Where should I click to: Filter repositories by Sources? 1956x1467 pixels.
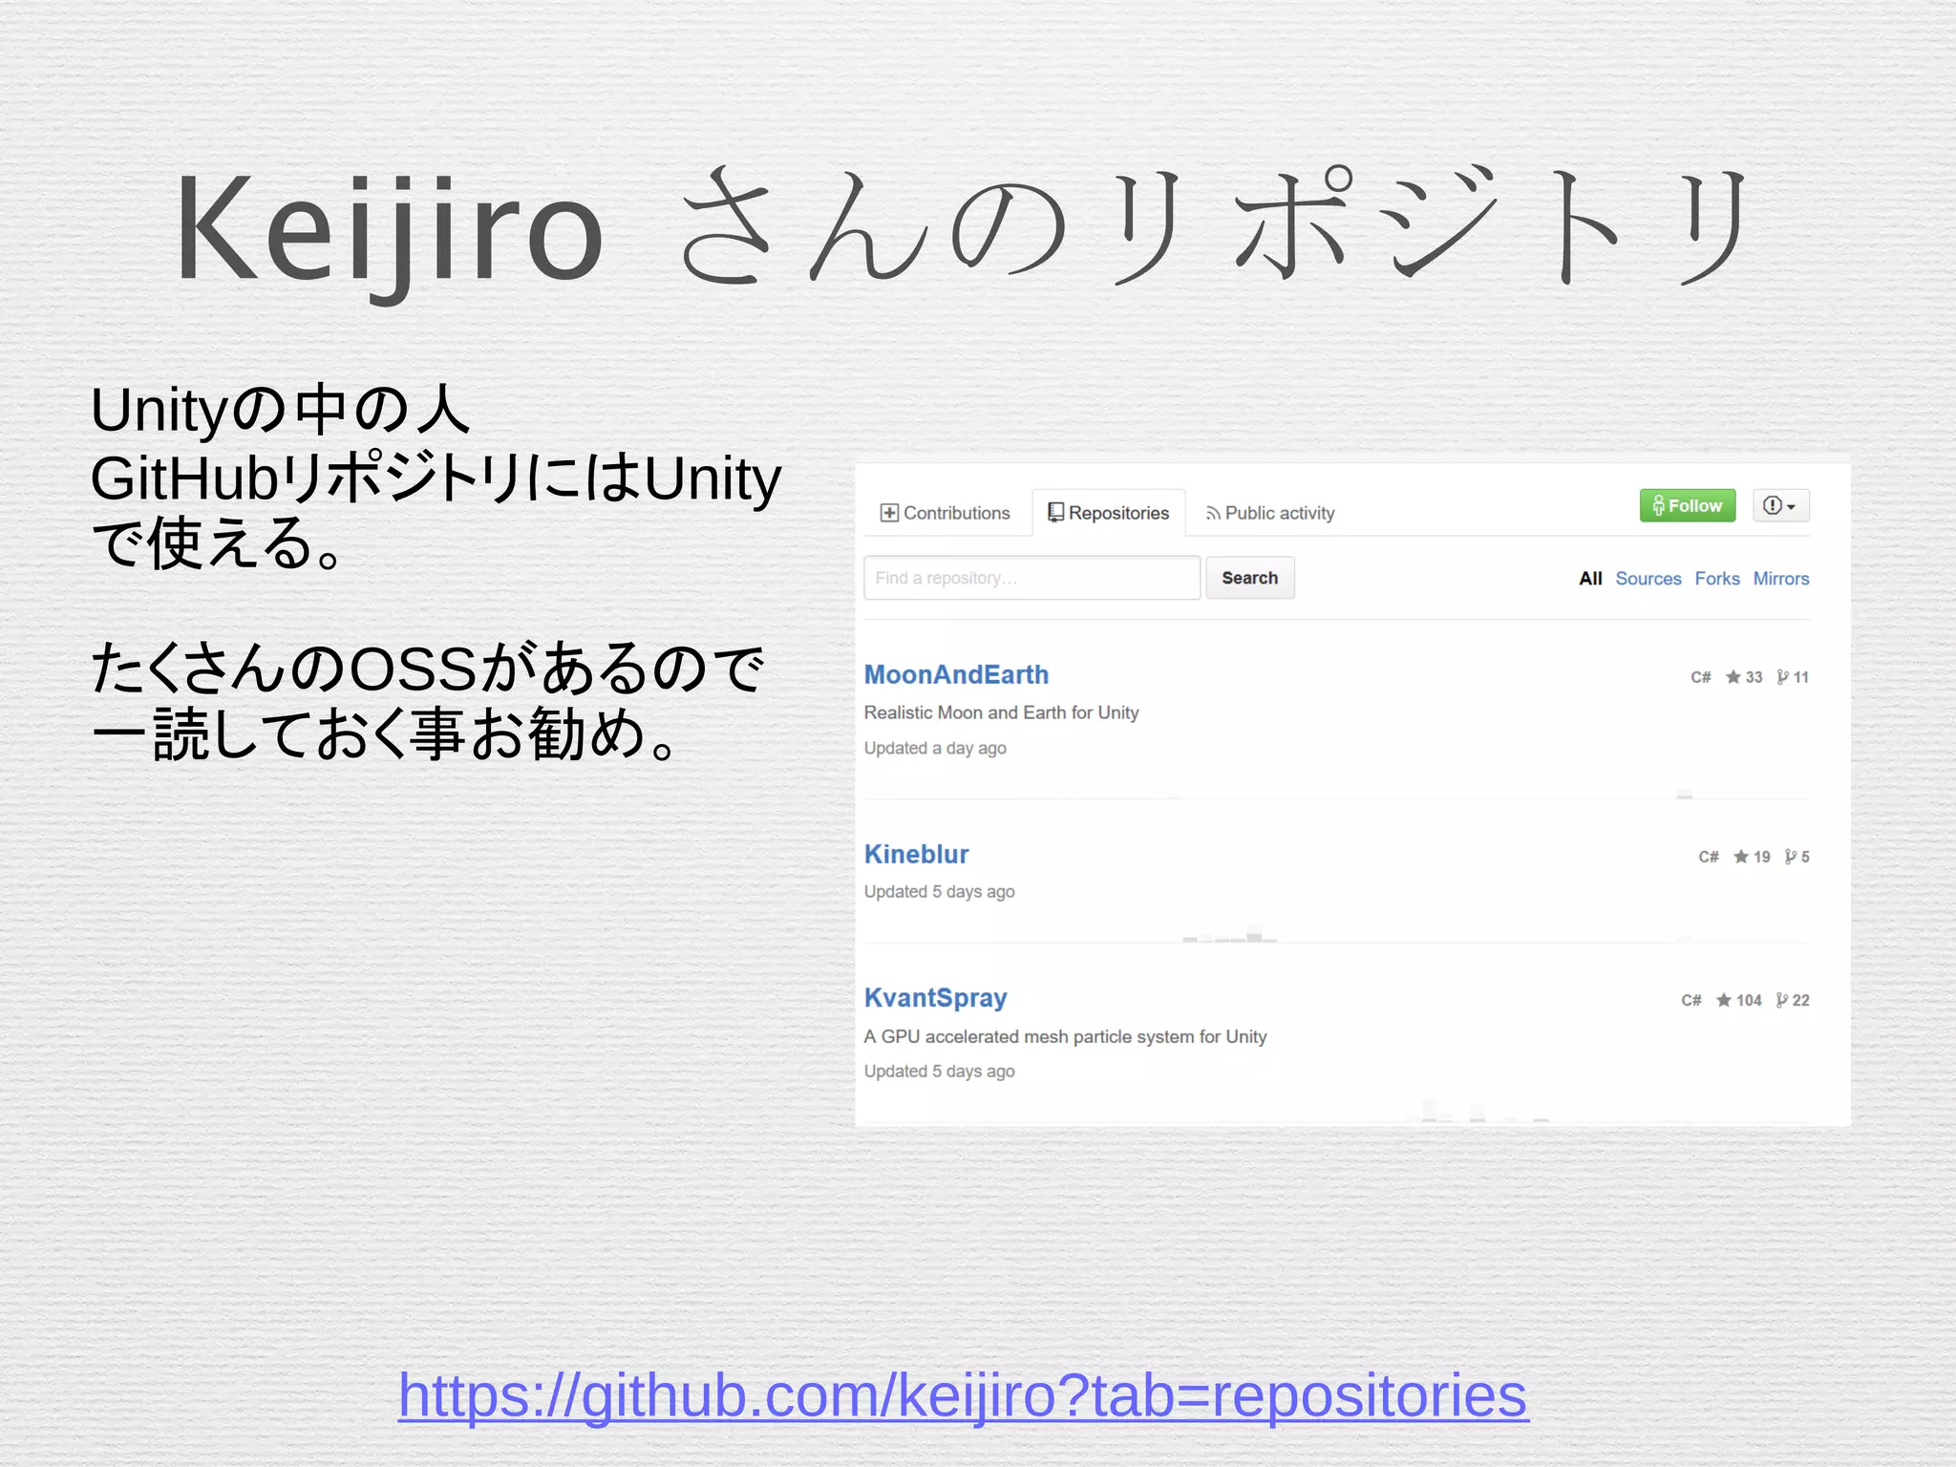click(x=1648, y=579)
